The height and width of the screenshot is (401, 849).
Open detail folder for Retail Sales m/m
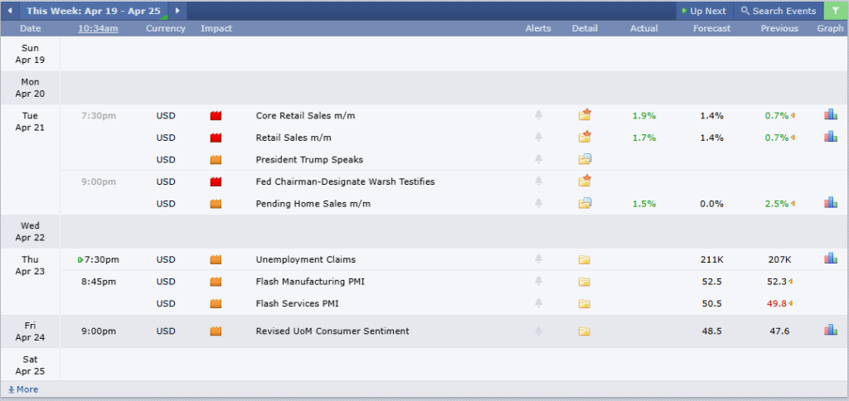coord(585,137)
